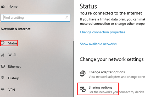Click the Ethernet monitor icon
This screenshot has height=97, width=145.
click(x=3, y=66)
